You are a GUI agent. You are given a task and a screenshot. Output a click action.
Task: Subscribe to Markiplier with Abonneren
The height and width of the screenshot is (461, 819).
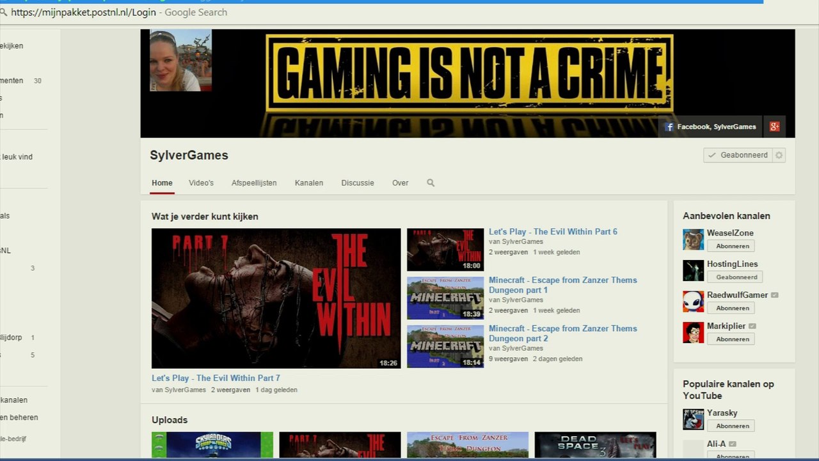[731, 339]
